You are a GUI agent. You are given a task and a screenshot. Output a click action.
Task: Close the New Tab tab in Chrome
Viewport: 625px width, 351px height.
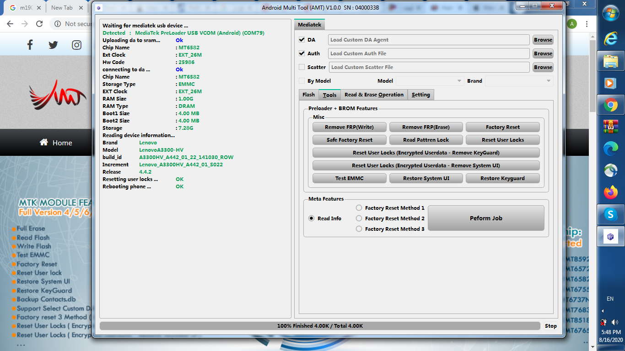tap(82, 8)
